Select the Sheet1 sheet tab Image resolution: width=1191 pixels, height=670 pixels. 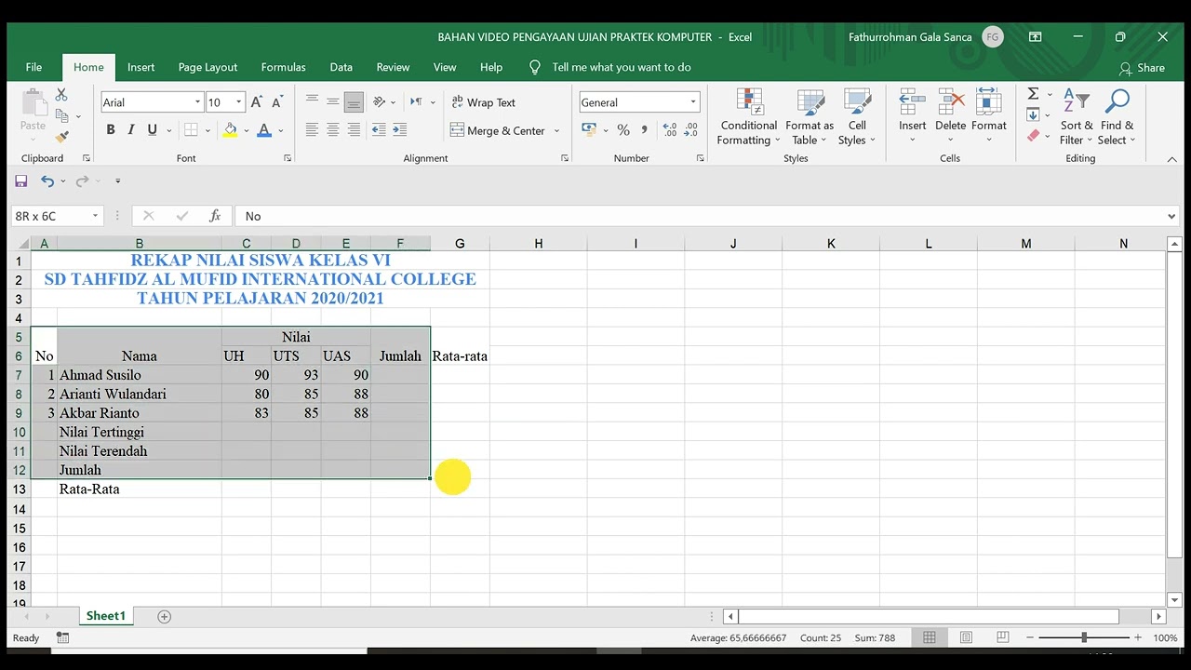pos(106,616)
